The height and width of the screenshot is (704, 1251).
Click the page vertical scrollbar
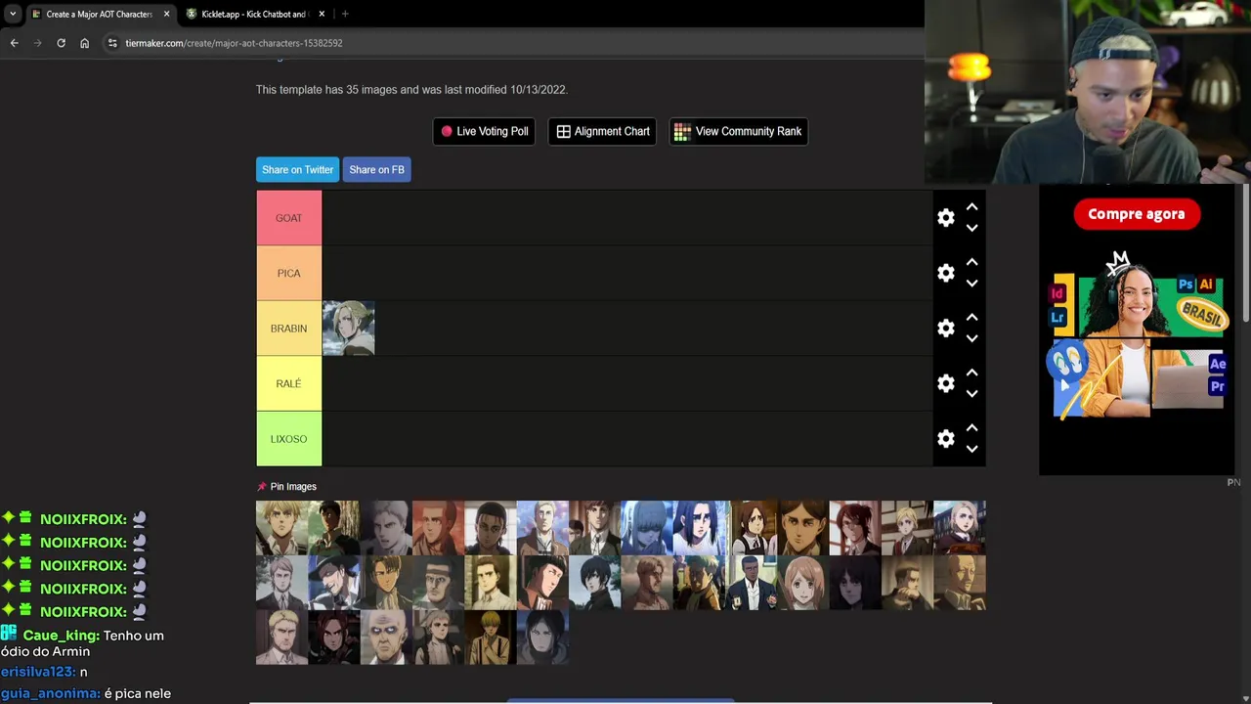[x=1245, y=254]
